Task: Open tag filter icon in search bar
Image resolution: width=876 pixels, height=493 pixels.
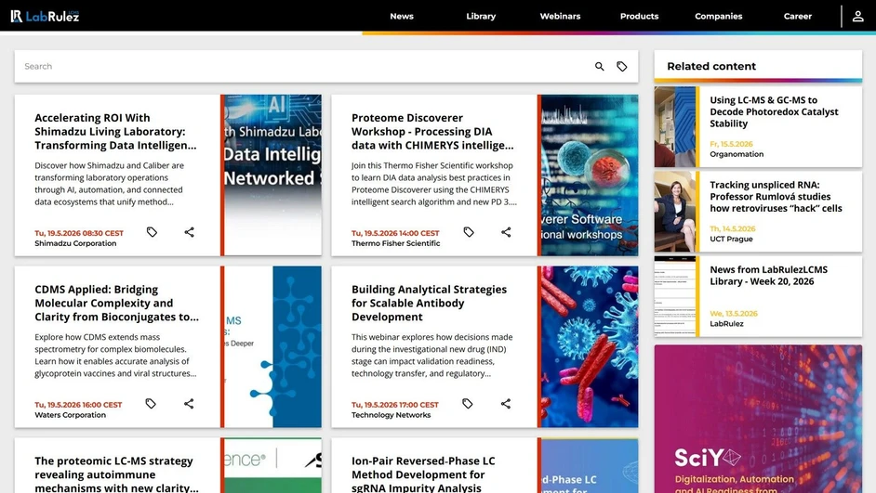Action: click(622, 66)
